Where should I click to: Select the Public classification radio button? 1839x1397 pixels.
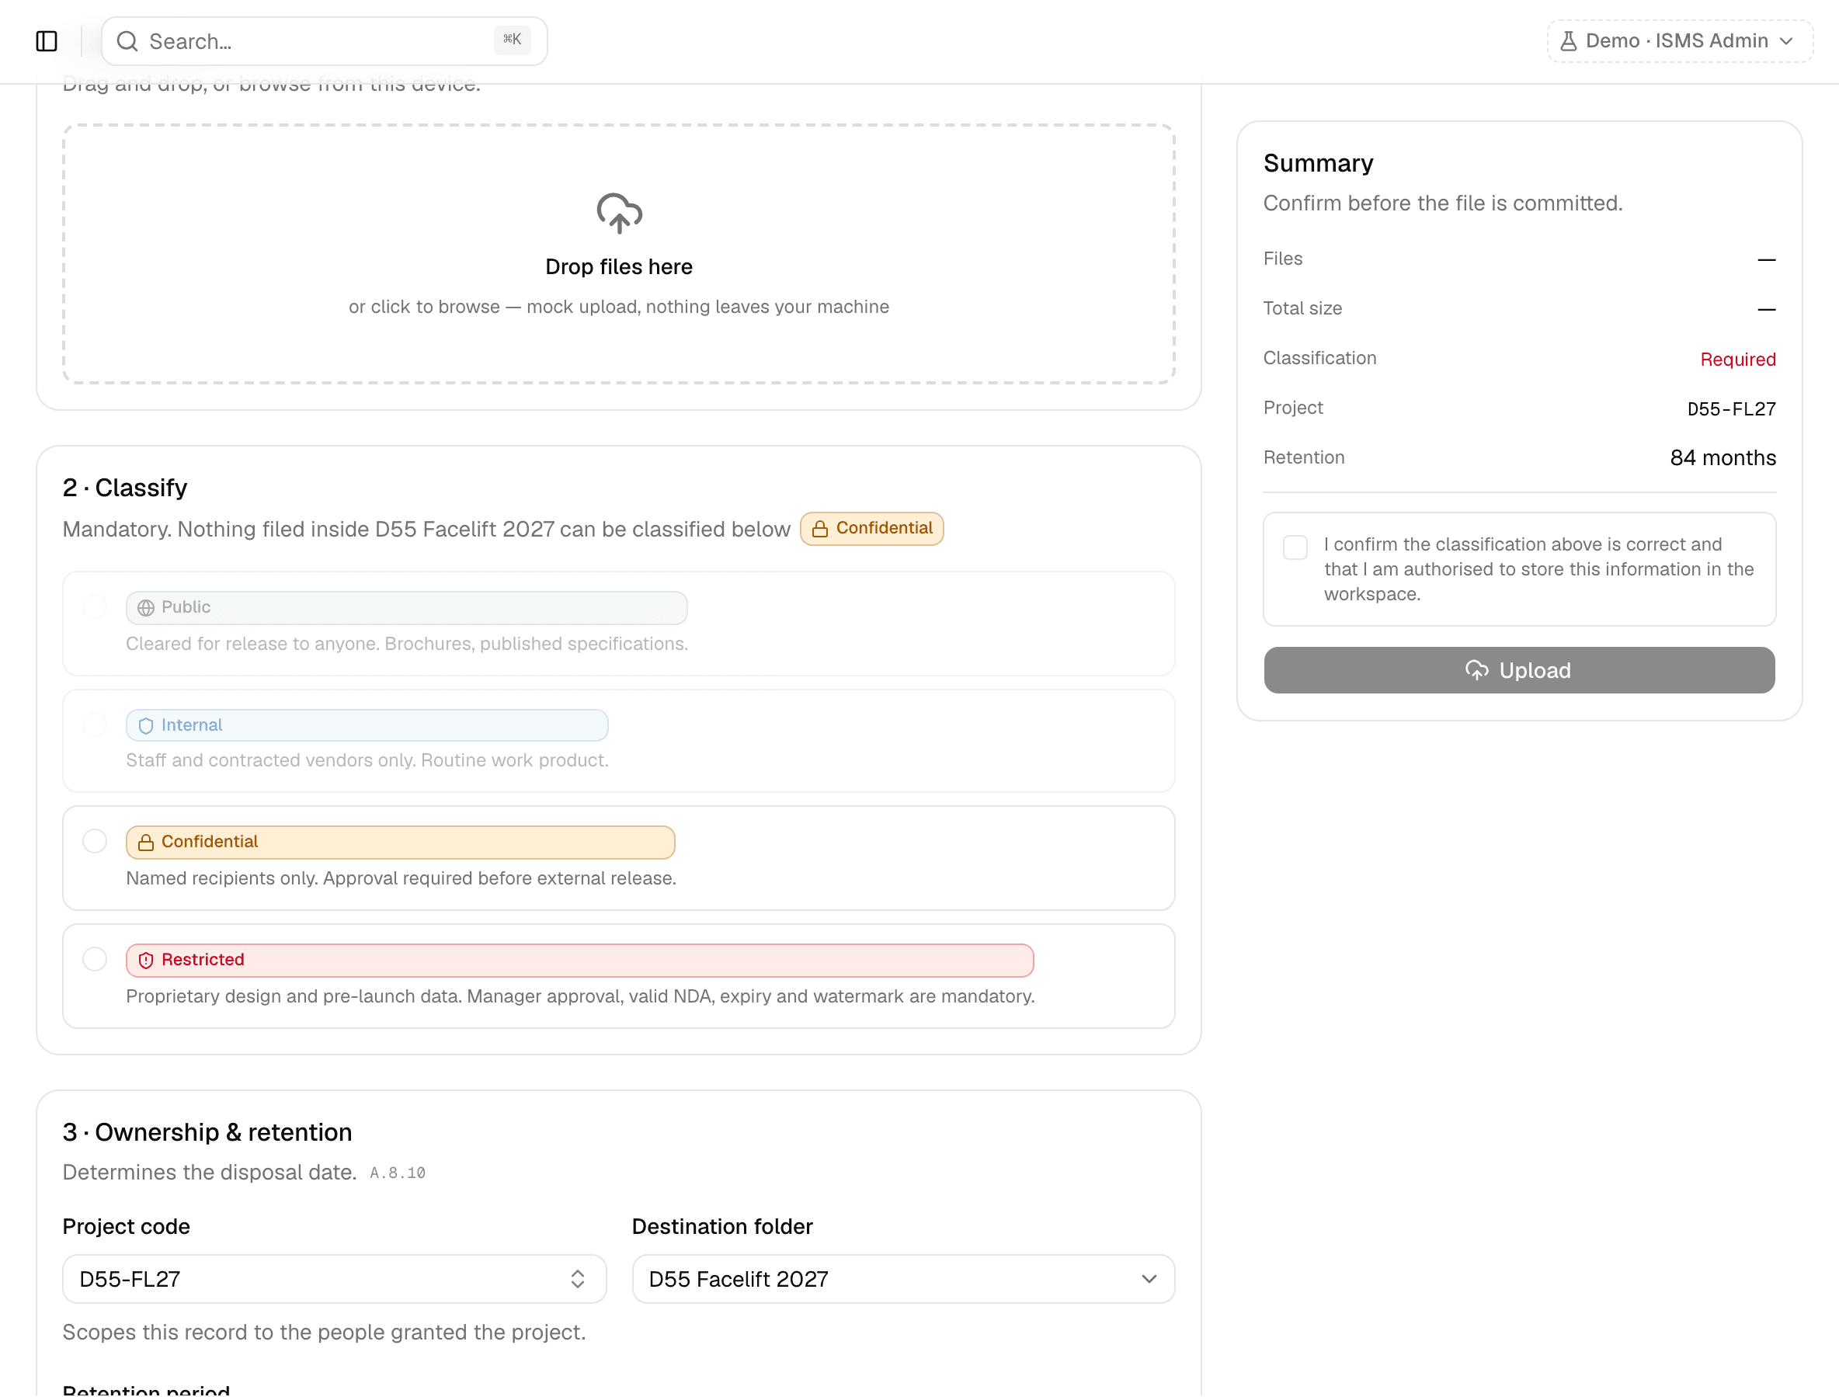point(95,607)
